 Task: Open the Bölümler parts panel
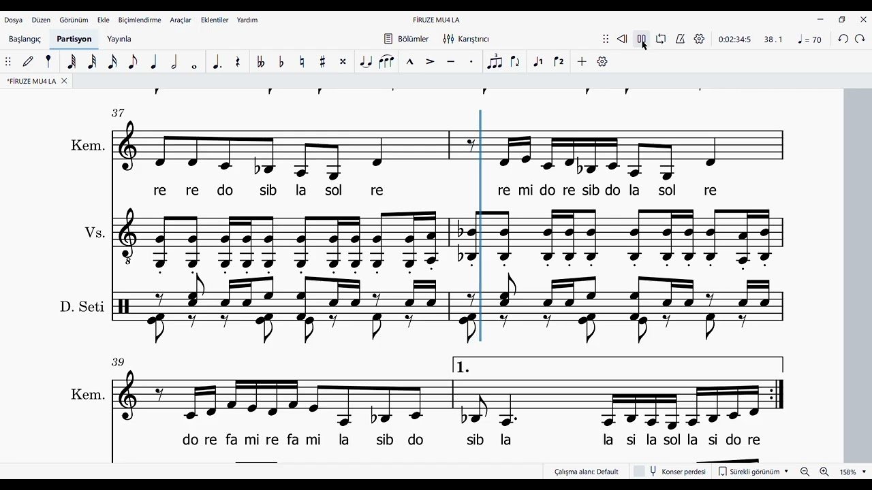(x=407, y=39)
